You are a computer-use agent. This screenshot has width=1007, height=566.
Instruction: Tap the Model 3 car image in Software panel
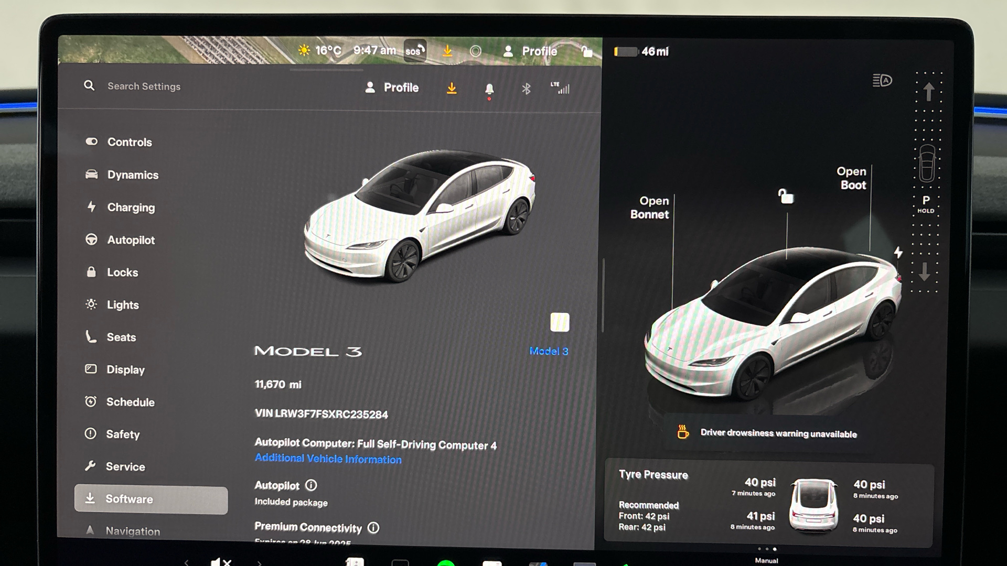420,216
